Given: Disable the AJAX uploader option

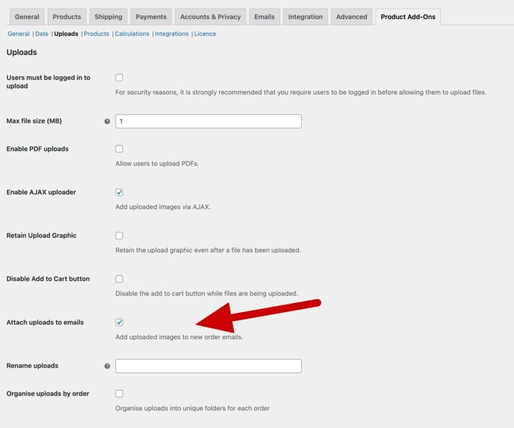Looking at the screenshot, I should tap(119, 192).
